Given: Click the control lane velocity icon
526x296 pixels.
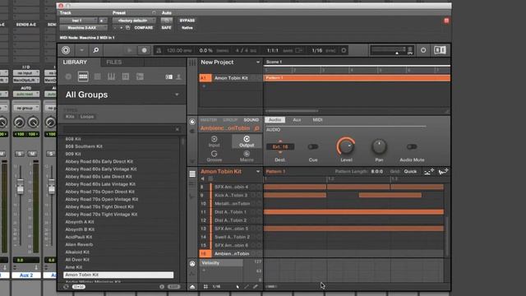Looking at the screenshot, I should (192, 264).
